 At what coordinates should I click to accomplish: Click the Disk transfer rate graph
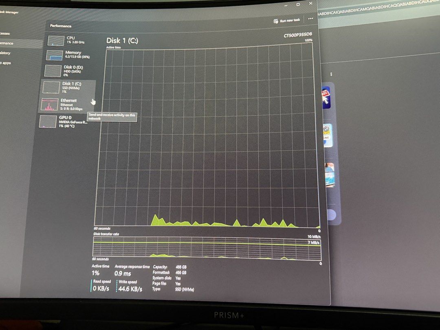point(207,249)
